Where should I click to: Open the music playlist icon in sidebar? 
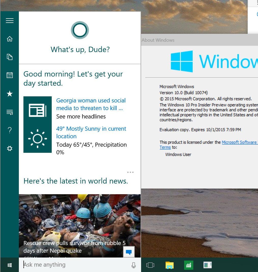point(10,112)
